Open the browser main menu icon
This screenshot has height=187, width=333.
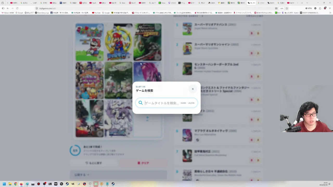(x=330, y=8)
